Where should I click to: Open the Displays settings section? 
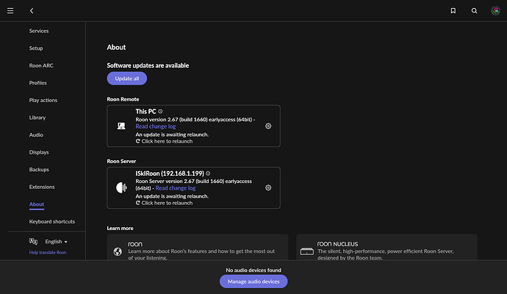[39, 152]
